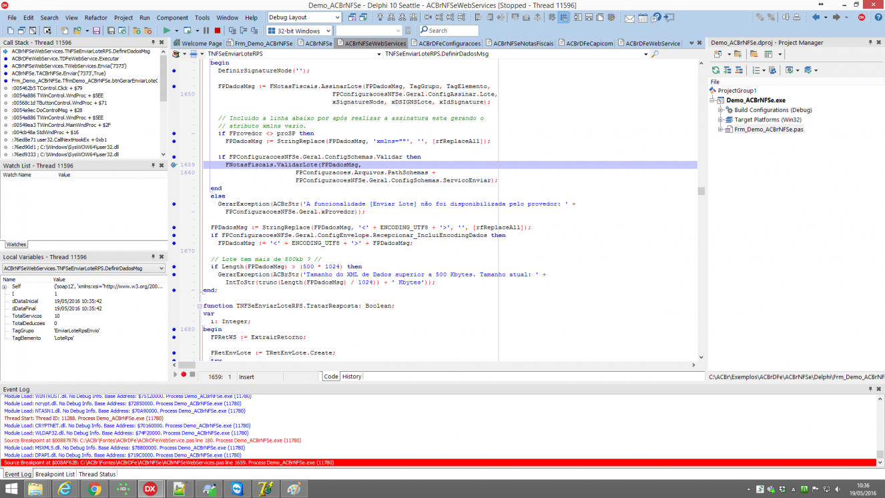This screenshot has width=885, height=498.
Task: Open the DefinirDadosMsg method dropdown
Action: [645, 54]
